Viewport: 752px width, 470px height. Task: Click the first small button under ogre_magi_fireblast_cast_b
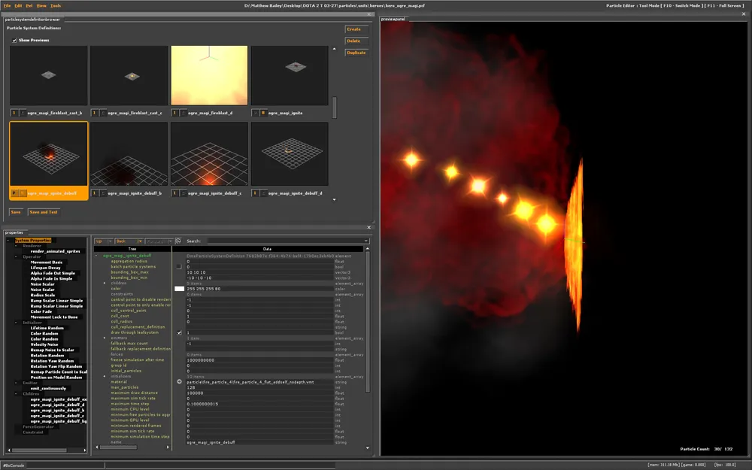(14, 113)
